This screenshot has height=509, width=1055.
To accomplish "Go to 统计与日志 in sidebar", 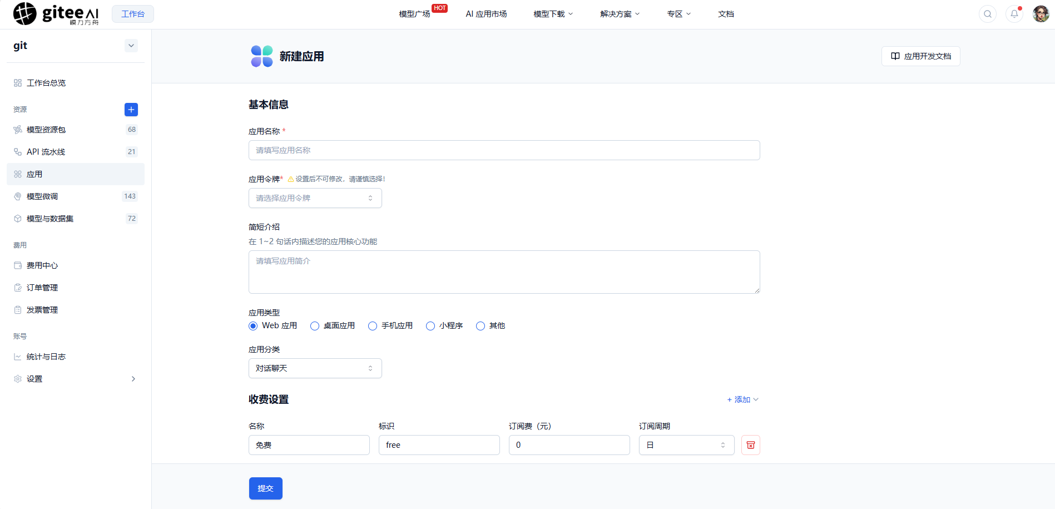I will (x=76, y=357).
